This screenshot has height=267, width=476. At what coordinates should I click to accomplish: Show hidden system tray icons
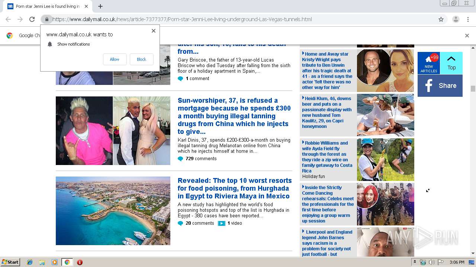coord(415,262)
